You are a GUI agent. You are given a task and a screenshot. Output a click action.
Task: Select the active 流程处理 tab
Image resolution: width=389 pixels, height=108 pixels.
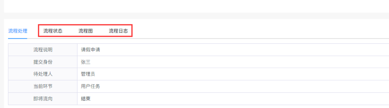pos(18,31)
